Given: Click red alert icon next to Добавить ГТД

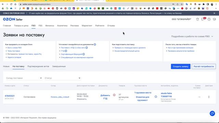Looking at the screenshot, I should point(114,95).
